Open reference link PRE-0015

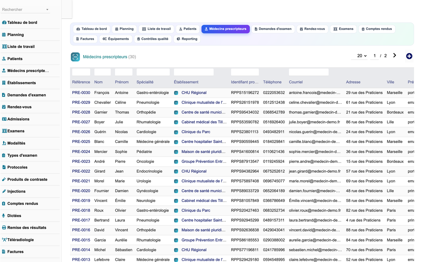81,240
